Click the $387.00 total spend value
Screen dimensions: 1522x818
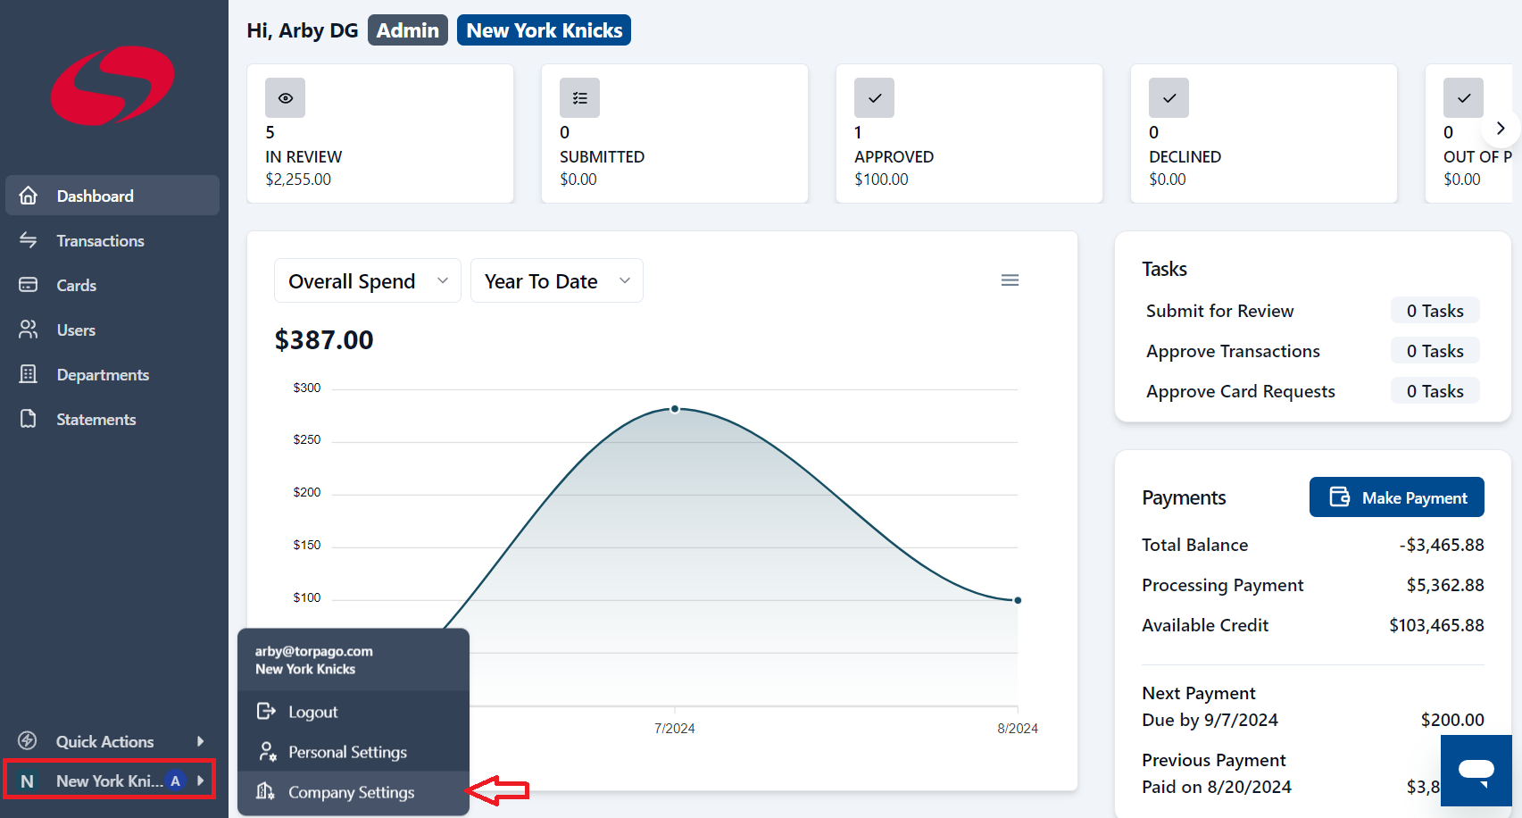tap(324, 340)
